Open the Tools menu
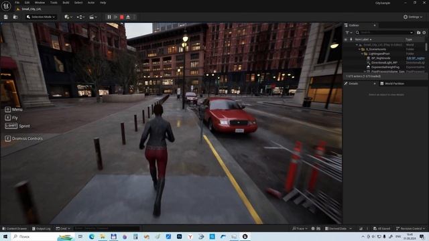Screen dimensions: 429x241 coord(54,3)
